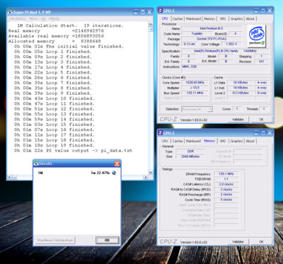Click the Tualatin code name field
The height and width of the screenshot is (264, 283).
tap(197, 34)
